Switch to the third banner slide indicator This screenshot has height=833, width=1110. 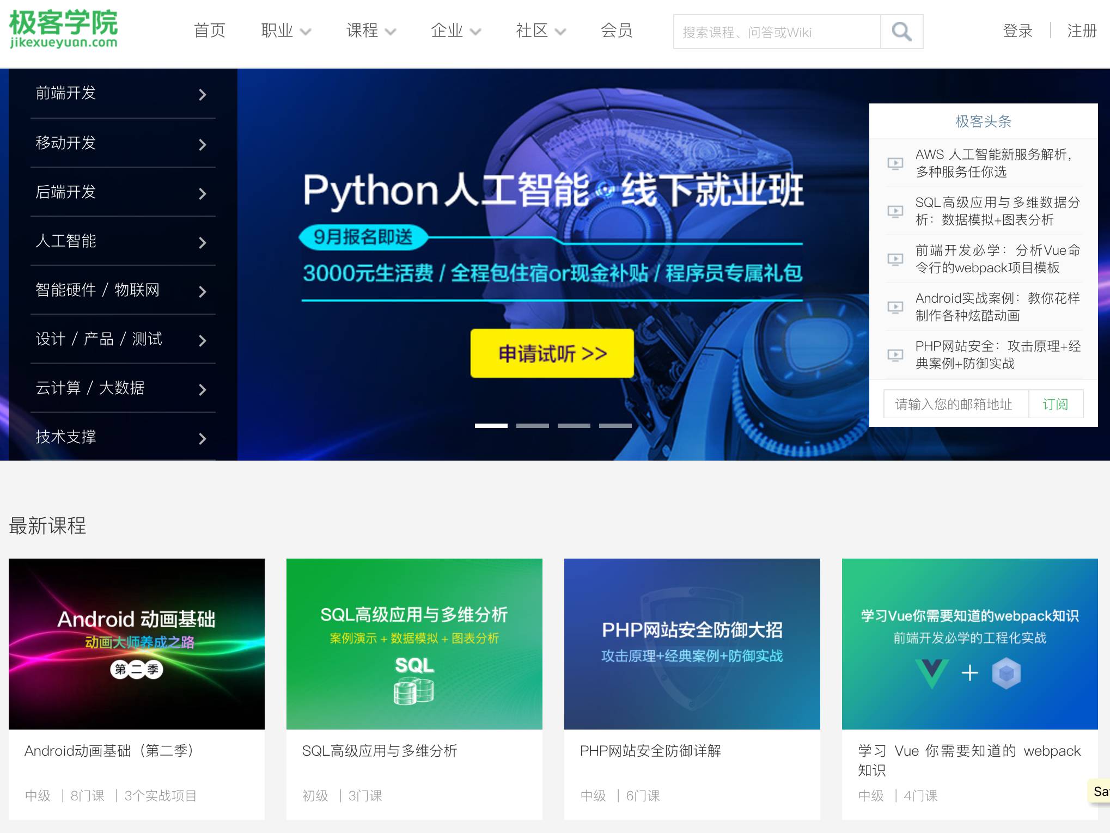[574, 425]
